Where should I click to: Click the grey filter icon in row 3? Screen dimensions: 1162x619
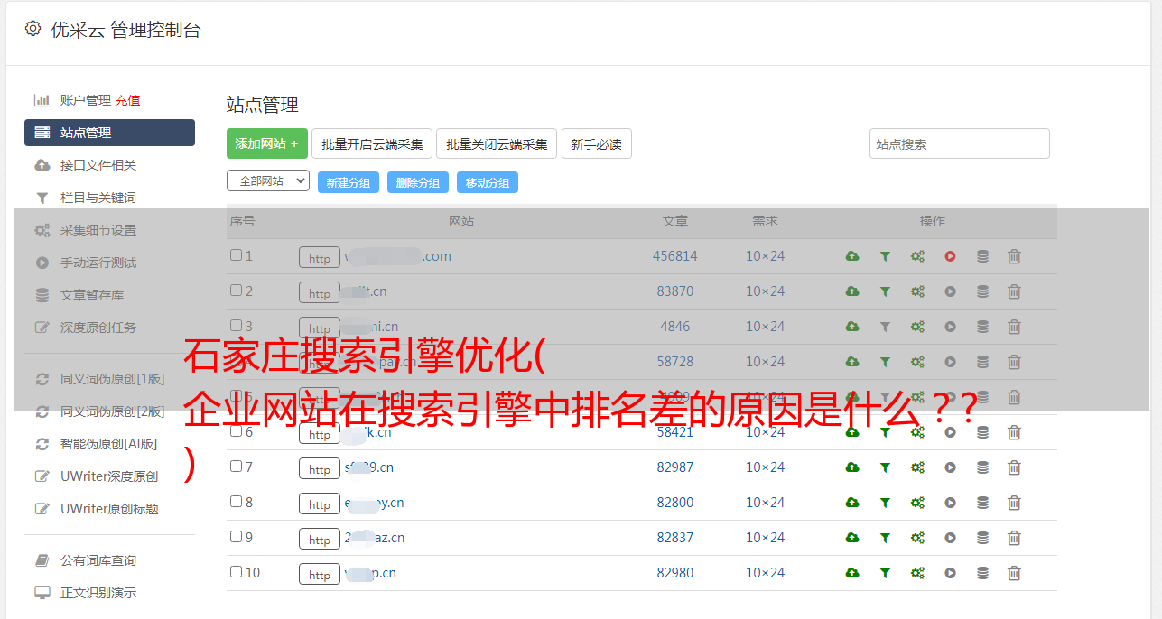(885, 327)
